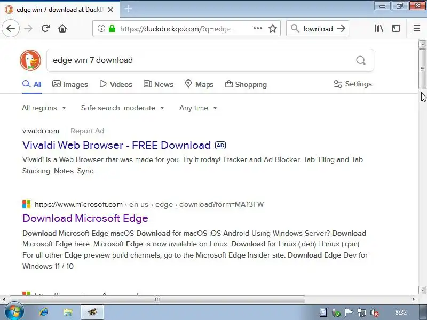Click the horizontal scrollbar right arrow
Screen dimensions: 427x320
tap(414, 299)
